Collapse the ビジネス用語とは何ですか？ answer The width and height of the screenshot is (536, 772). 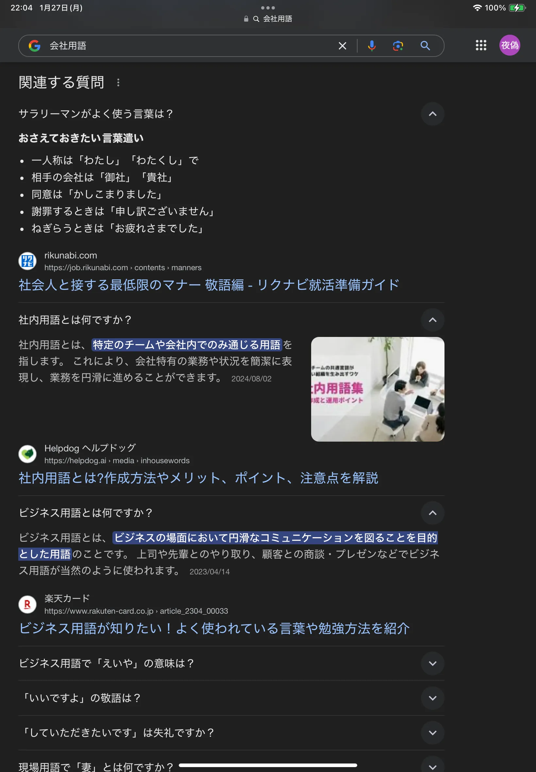pyautogui.click(x=433, y=513)
